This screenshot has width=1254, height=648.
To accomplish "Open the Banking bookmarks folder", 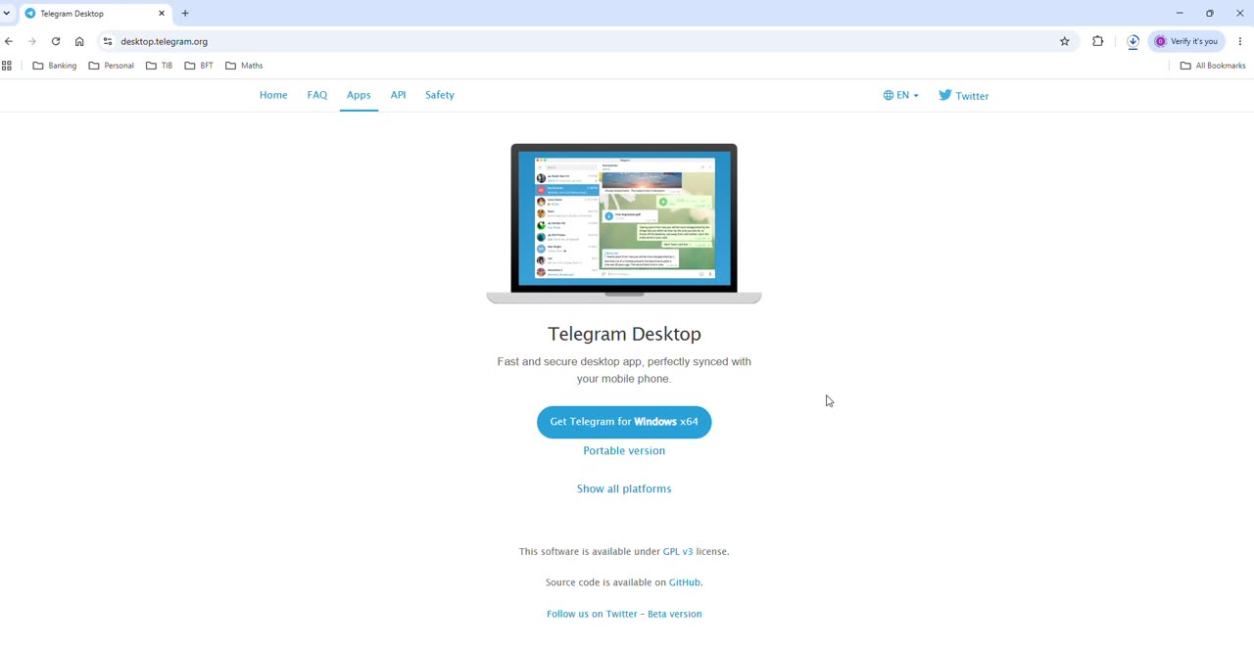I will pyautogui.click(x=55, y=66).
